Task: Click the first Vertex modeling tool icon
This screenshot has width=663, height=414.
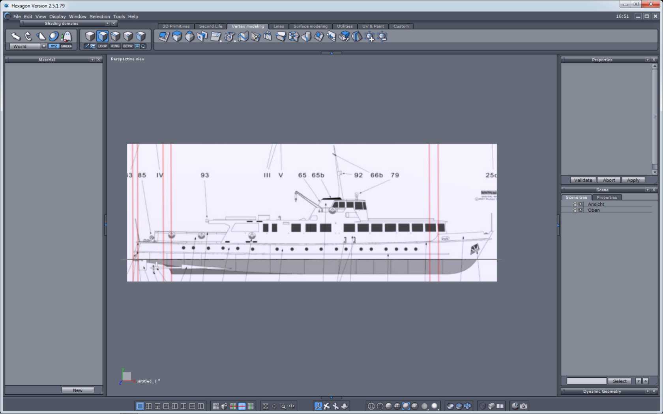Action: (164, 37)
